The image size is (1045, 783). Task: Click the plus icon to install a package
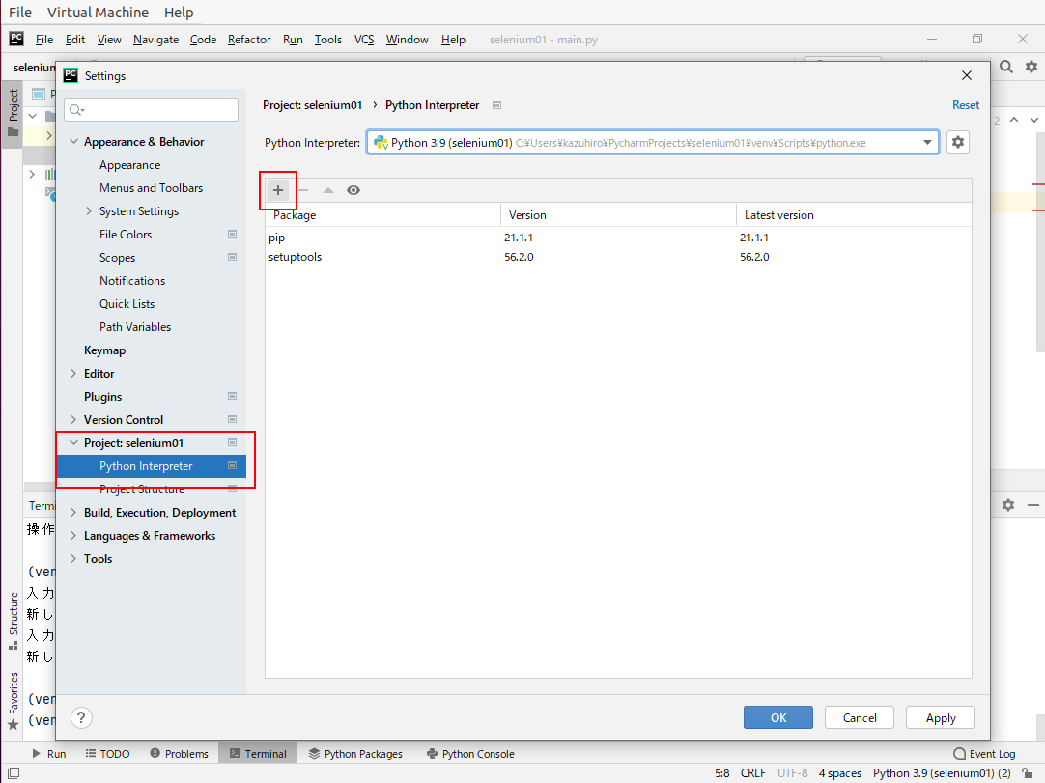[278, 190]
